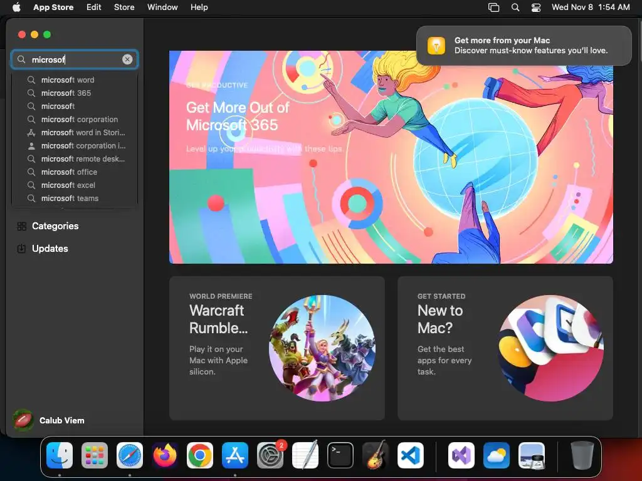Screen dimensions: 642x481
Task: Minimize the App Store window with the yellow button
Action: coord(34,35)
